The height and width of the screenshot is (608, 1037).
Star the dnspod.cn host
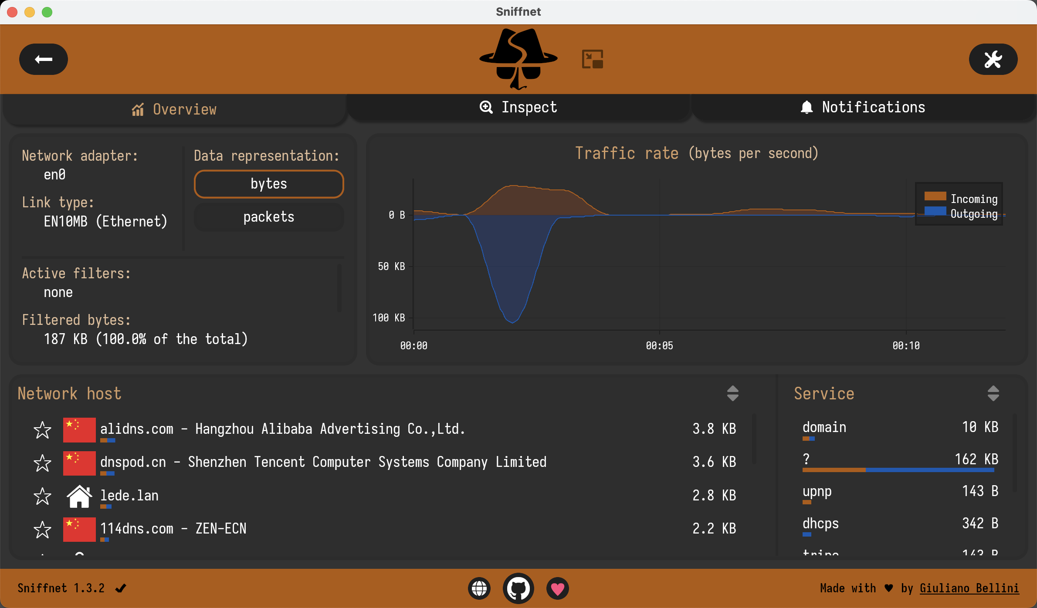point(42,463)
